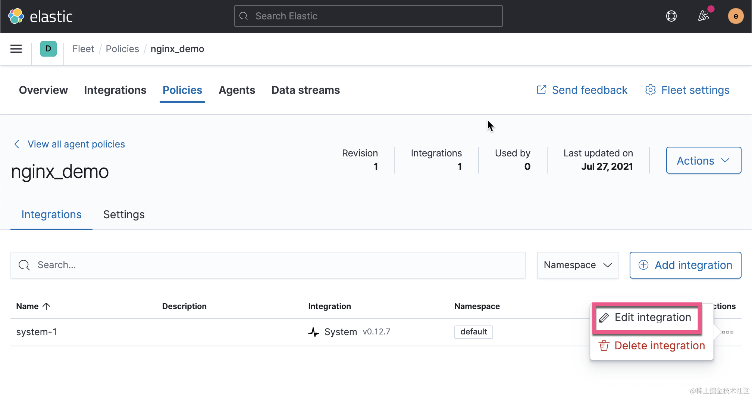Click the System v0.12.7 integration cell
The width and height of the screenshot is (752, 397).
click(349, 332)
